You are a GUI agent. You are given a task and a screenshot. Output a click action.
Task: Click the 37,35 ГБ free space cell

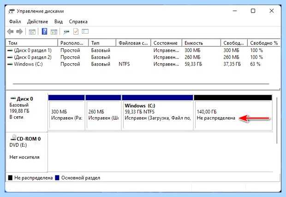tap(232, 64)
